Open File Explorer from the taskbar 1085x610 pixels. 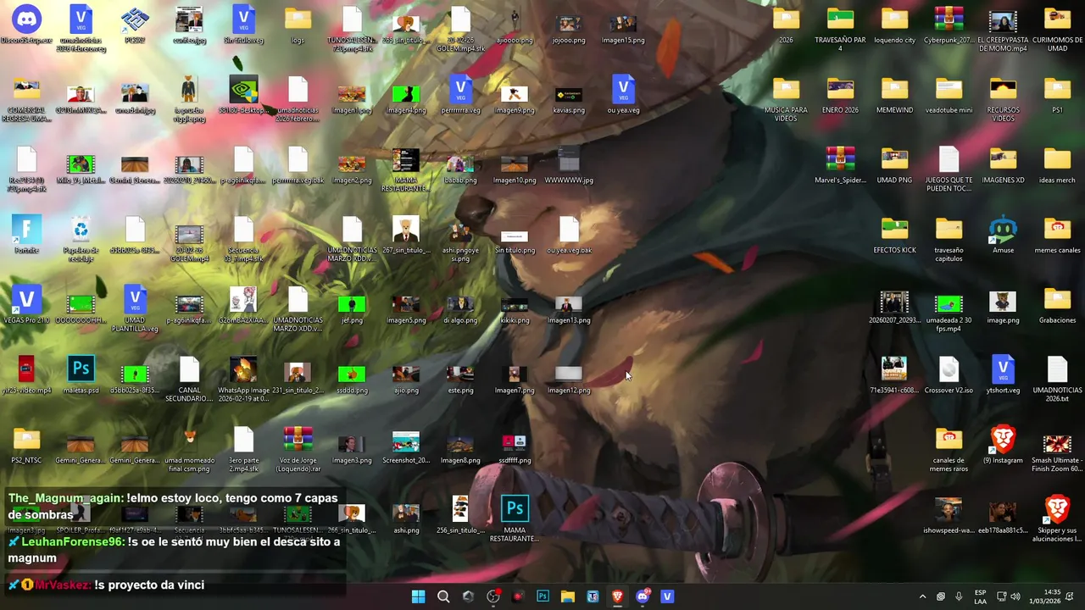coord(568,596)
